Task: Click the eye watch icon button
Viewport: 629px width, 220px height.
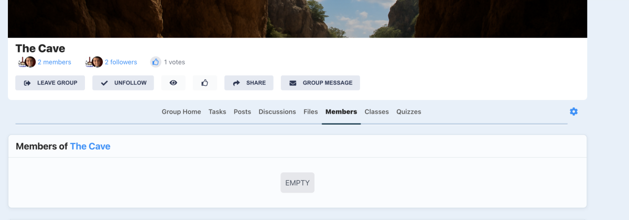Action: pyautogui.click(x=173, y=83)
